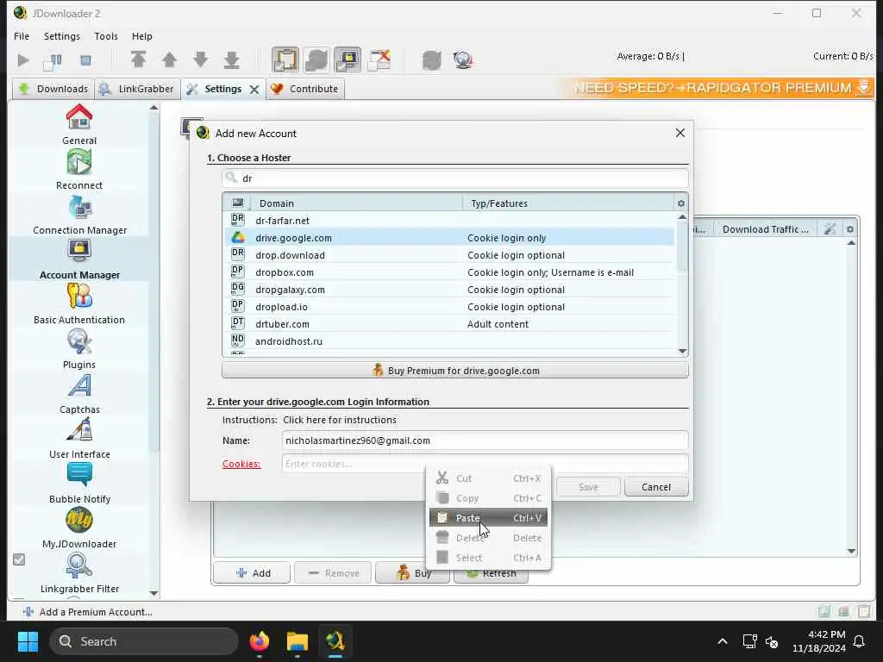
Task: Sort hosters by Typ/Features column
Action: [x=567, y=203]
